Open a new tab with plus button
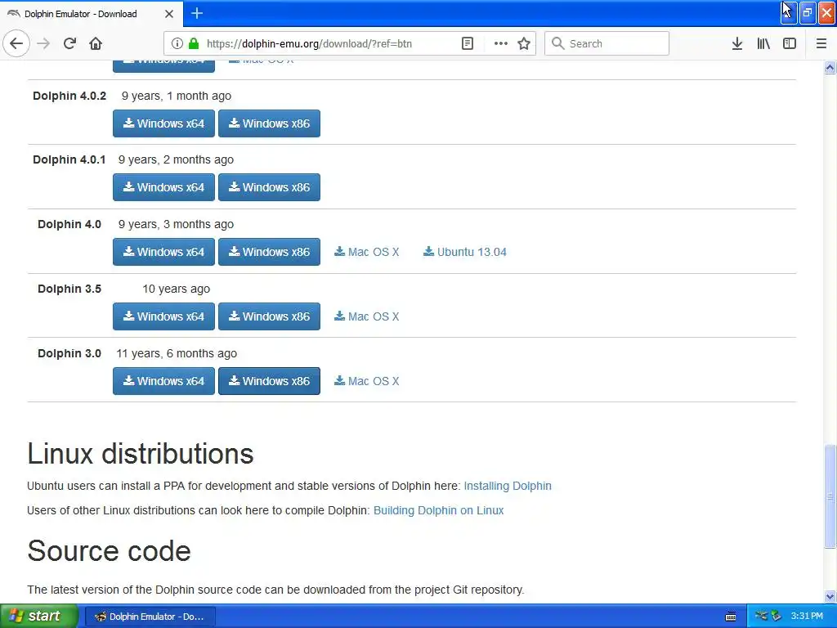This screenshot has width=837, height=628. tap(197, 13)
